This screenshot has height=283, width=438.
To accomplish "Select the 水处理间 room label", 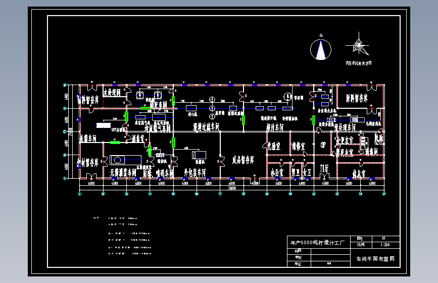I will point(112,92).
